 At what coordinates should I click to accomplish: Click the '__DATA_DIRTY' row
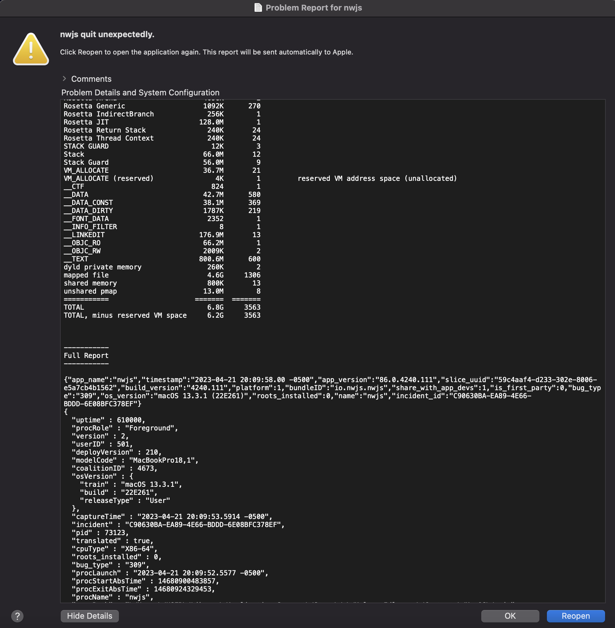click(x=162, y=211)
